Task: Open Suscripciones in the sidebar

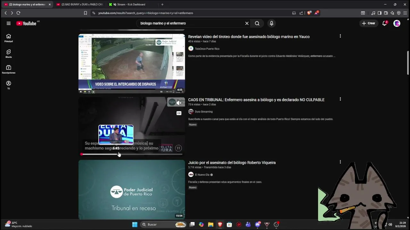Action: click(x=9, y=69)
